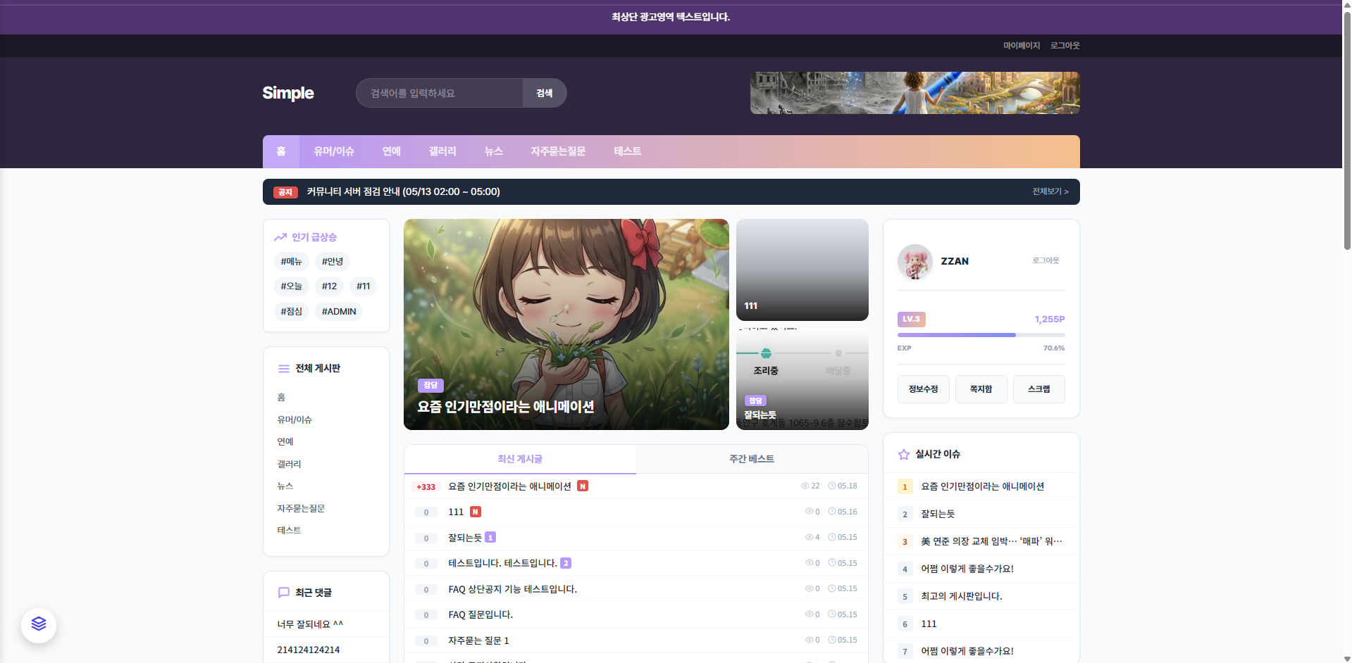The height and width of the screenshot is (663, 1352).
Task: Open the main anime featured image
Action: (566, 324)
